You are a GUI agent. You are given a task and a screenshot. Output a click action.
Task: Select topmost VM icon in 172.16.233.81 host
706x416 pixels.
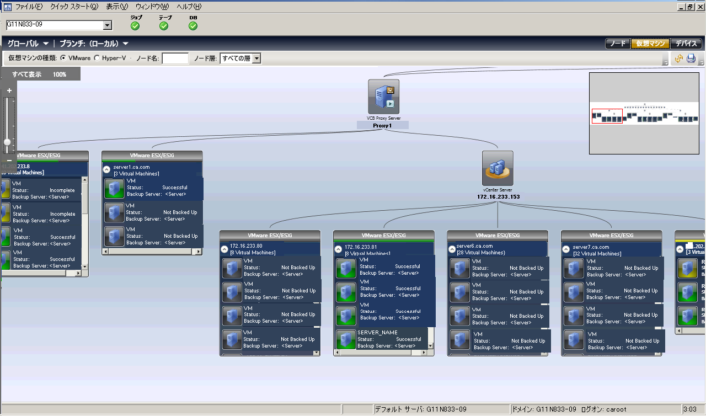pyautogui.click(x=346, y=268)
